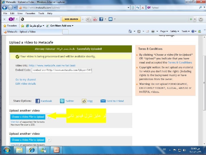Open the video URL link

coord(52,66)
